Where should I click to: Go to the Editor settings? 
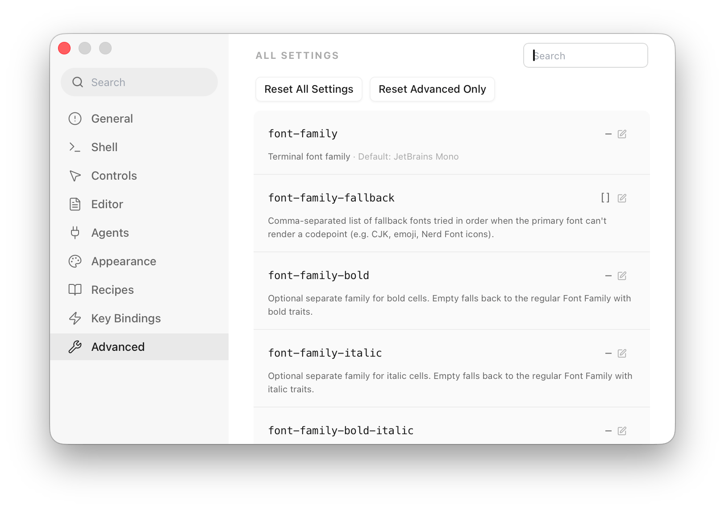click(x=139, y=204)
